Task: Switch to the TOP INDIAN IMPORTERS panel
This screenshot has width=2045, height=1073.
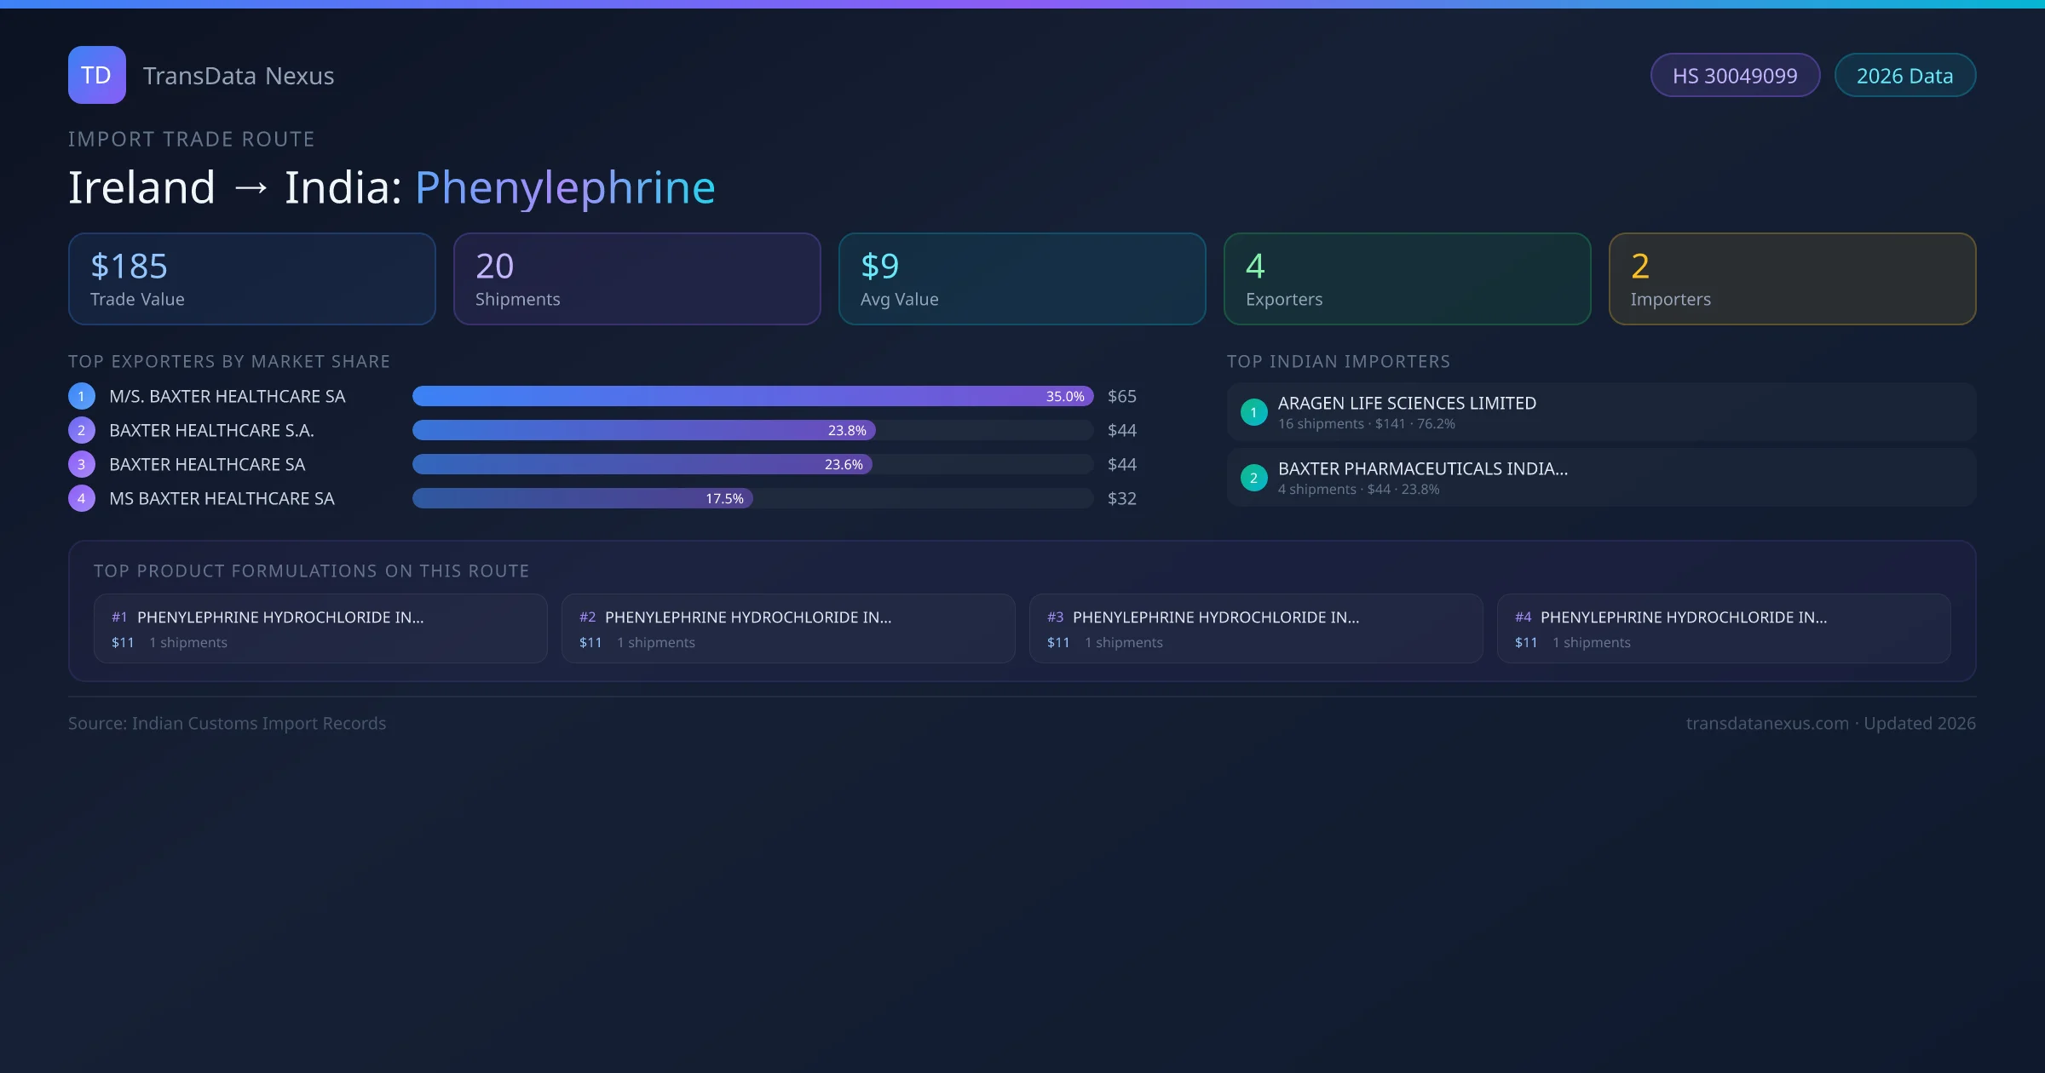Action: click(1339, 361)
